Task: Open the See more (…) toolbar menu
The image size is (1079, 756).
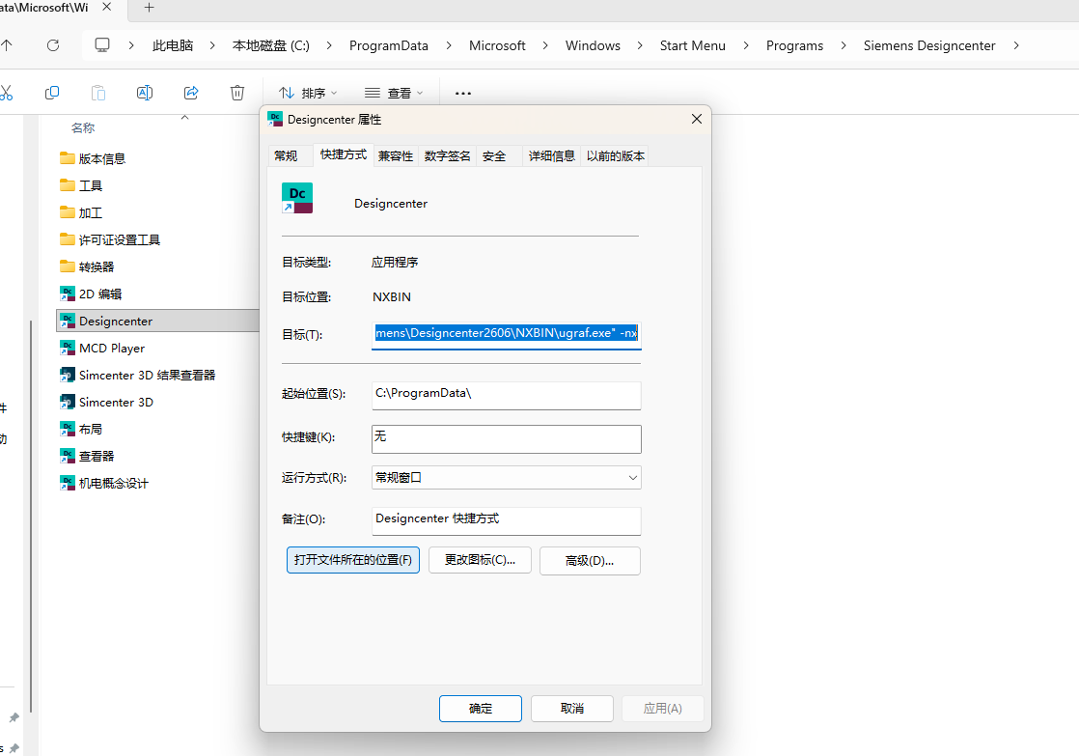Action: pyautogui.click(x=463, y=93)
